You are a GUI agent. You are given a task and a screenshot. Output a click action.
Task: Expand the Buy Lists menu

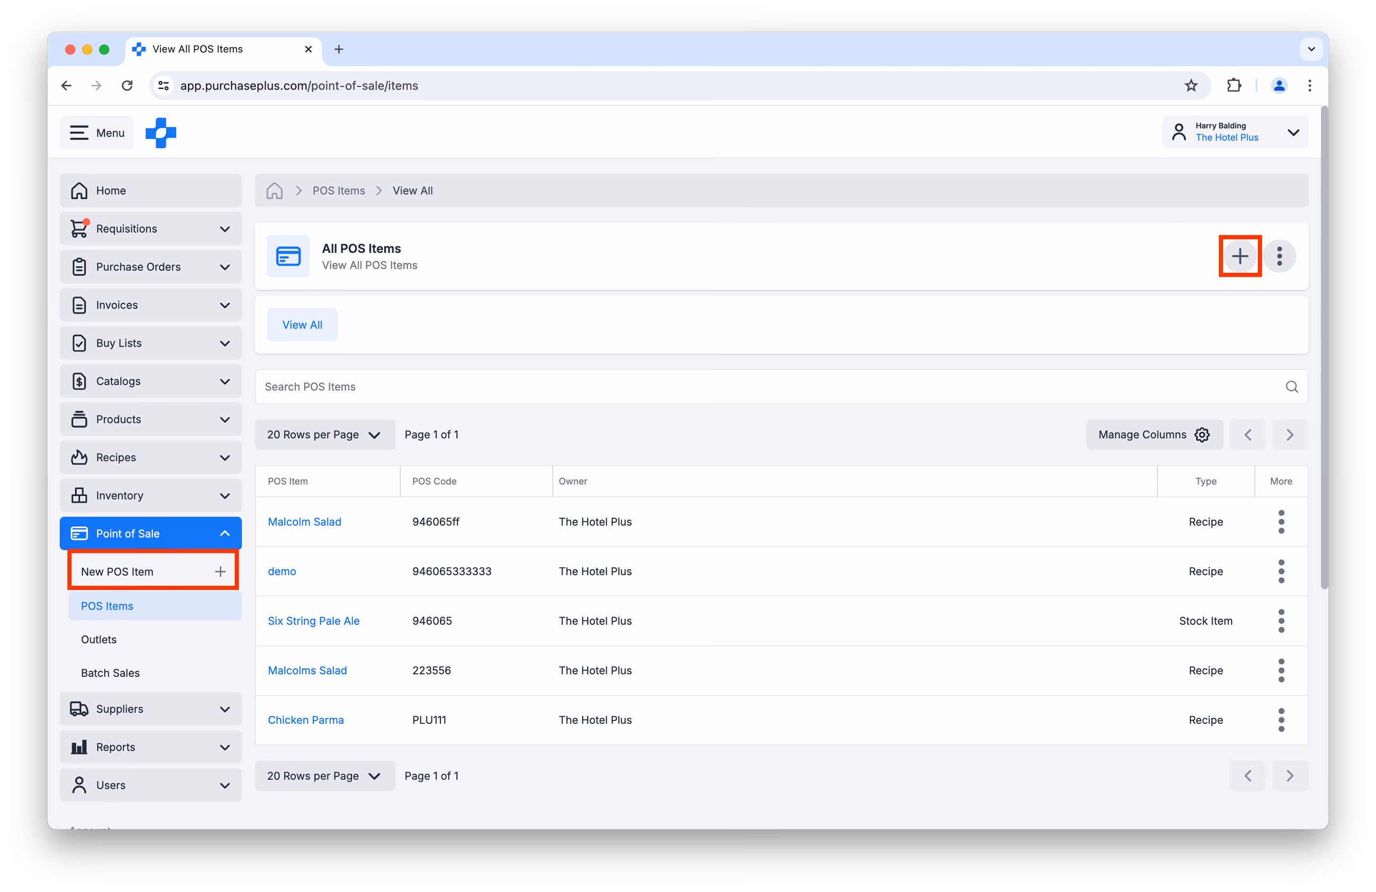[150, 343]
